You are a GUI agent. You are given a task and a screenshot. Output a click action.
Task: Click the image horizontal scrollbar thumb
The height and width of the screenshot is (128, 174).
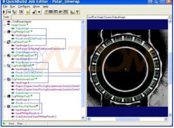point(127,119)
